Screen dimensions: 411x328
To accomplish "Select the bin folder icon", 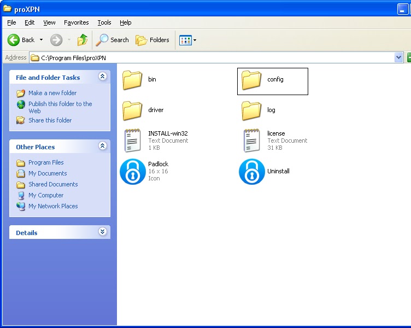I will tap(132, 80).
